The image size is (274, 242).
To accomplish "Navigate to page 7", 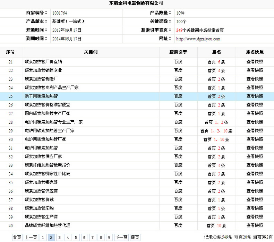I will click(93, 237).
